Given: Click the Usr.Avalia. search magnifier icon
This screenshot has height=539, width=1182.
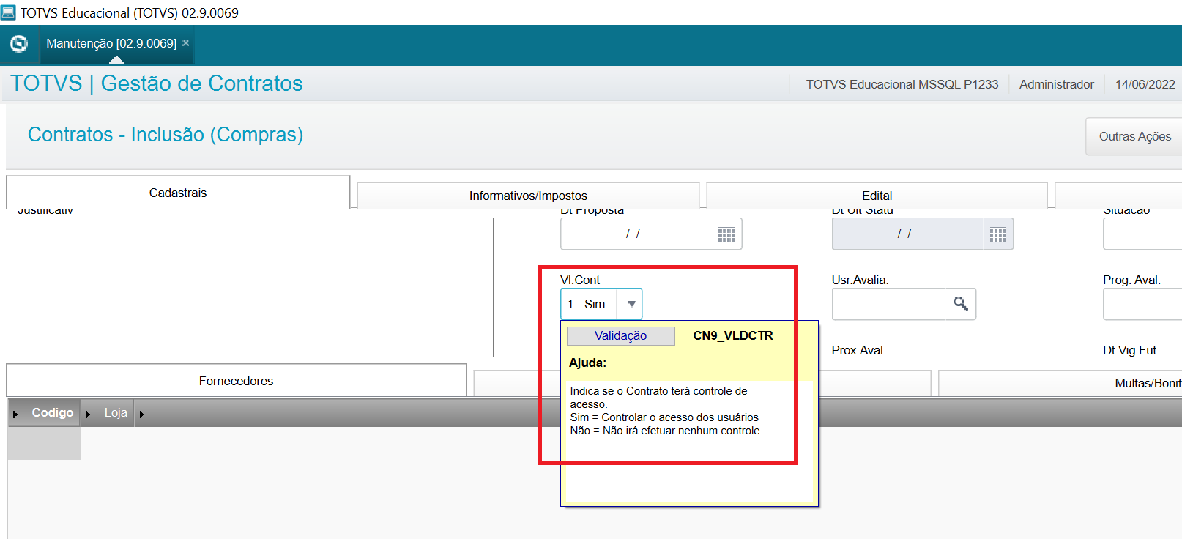Looking at the screenshot, I should click(960, 303).
